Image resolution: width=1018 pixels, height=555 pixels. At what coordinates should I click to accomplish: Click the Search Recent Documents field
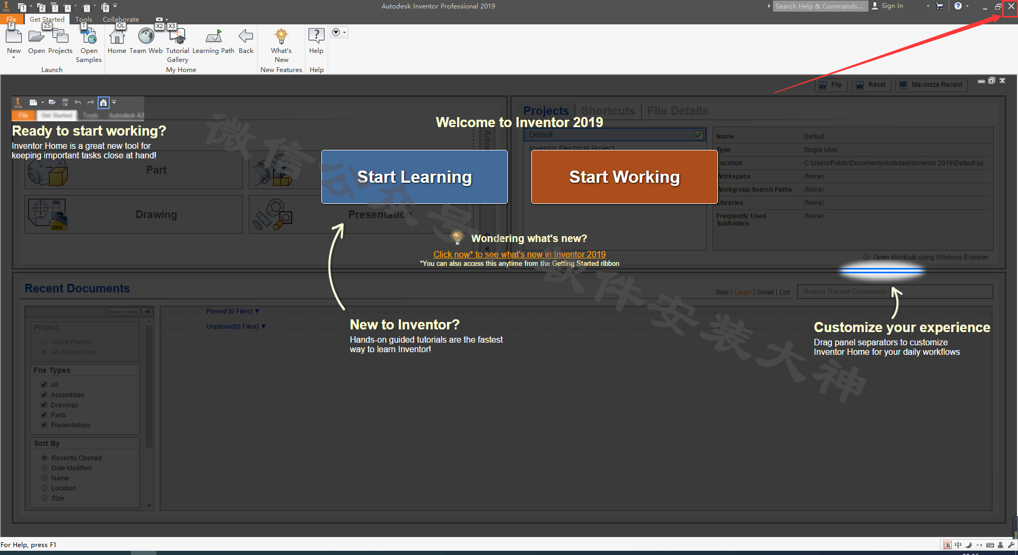pyautogui.click(x=895, y=292)
